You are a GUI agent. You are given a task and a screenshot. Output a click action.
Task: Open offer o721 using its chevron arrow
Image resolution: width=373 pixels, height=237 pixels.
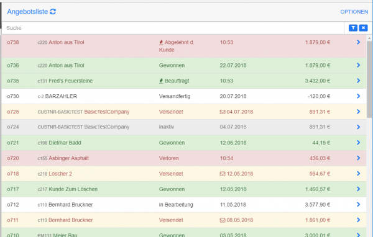point(358,143)
